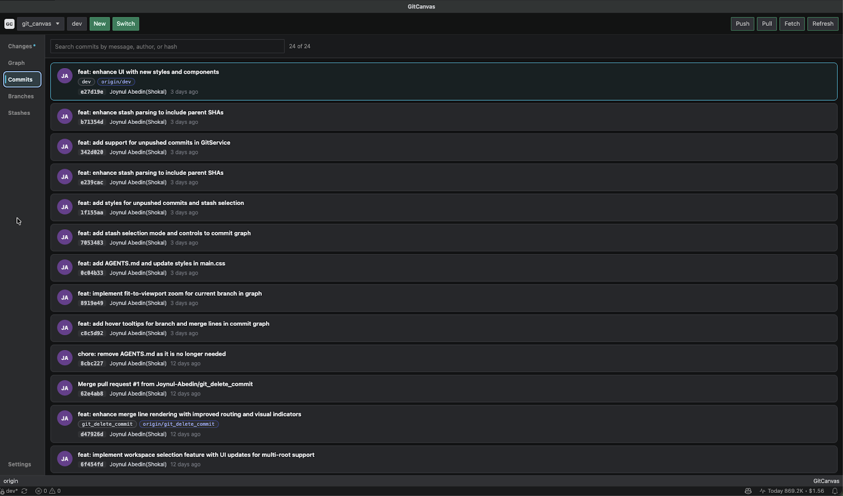Click the JA avatar of commit 0c04b33
The width and height of the screenshot is (843, 496).
[x=65, y=267]
